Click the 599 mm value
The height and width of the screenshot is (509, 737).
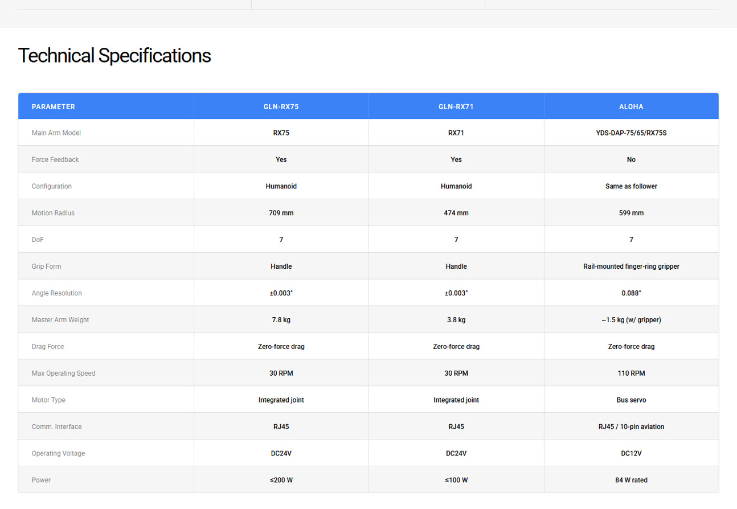631,213
